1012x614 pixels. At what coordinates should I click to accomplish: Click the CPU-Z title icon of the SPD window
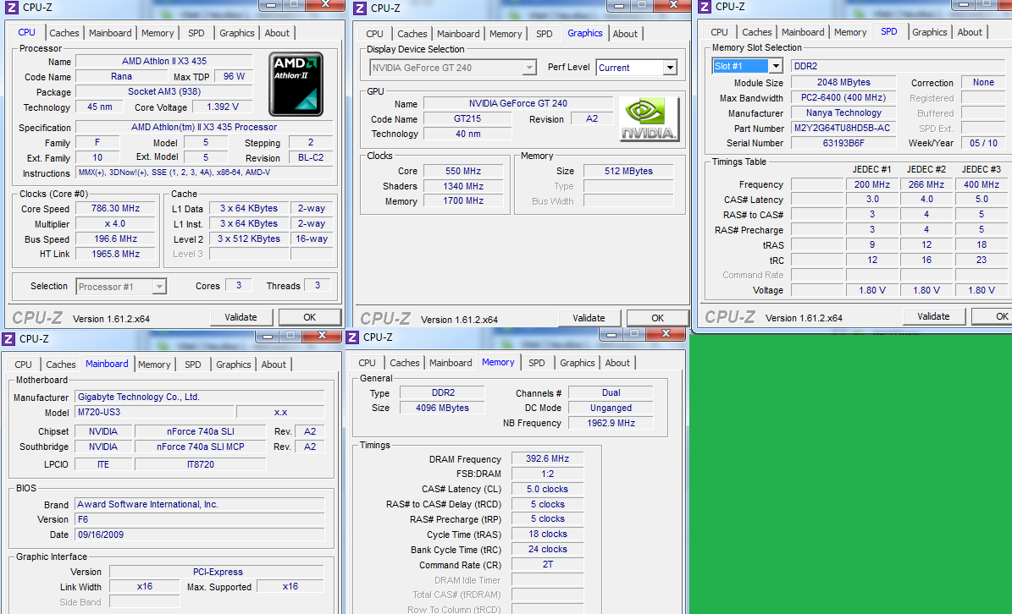[x=704, y=7]
